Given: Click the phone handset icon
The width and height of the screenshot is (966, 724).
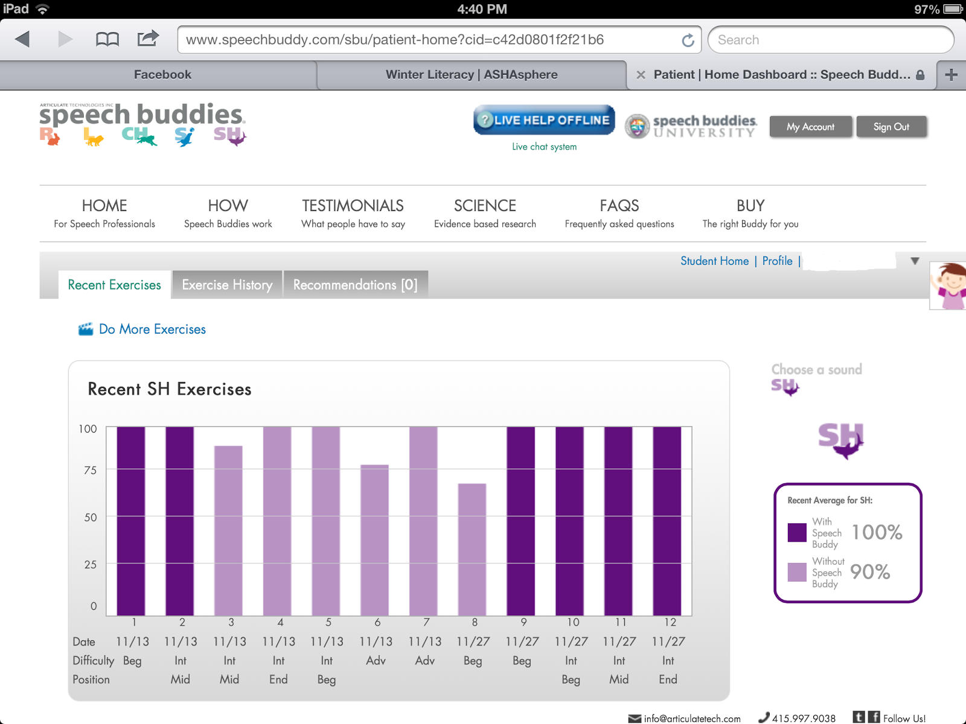Looking at the screenshot, I should click(764, 717).
